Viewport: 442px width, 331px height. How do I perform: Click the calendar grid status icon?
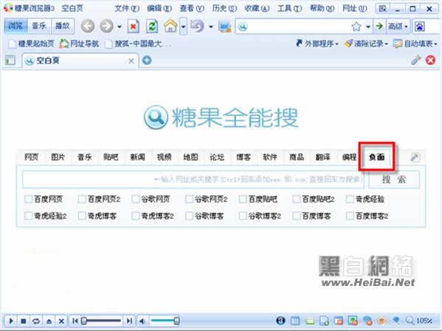click(295, 321)
